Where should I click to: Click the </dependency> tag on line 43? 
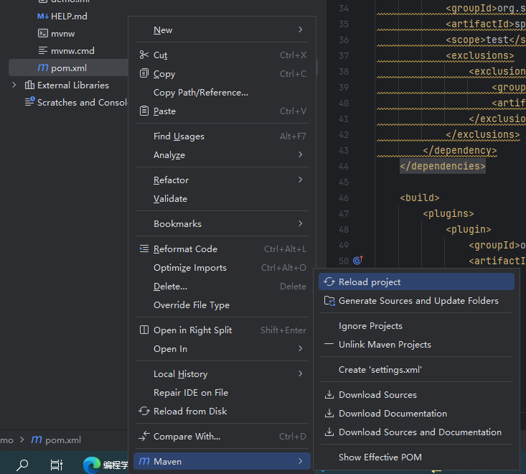pyautogui.click(x=459, y=150)
